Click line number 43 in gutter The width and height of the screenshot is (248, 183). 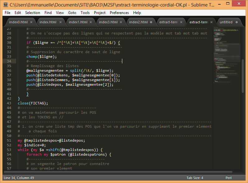tap(9, 103)
